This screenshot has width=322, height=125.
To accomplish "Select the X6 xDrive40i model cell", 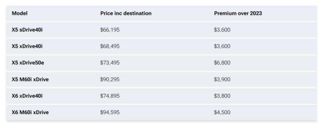I will click(27, 96).
